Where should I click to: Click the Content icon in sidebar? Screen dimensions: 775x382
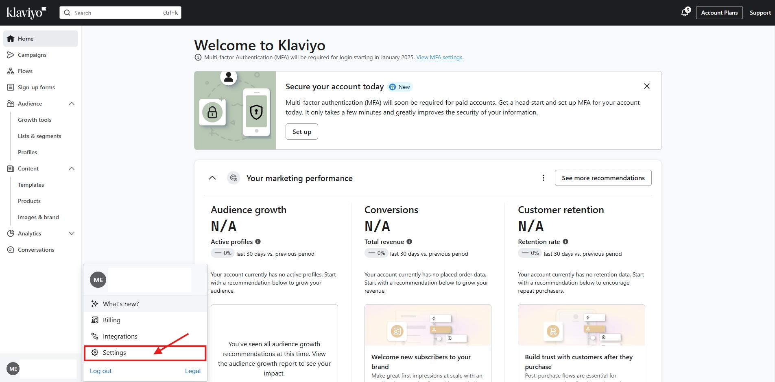tap(11, 168)
